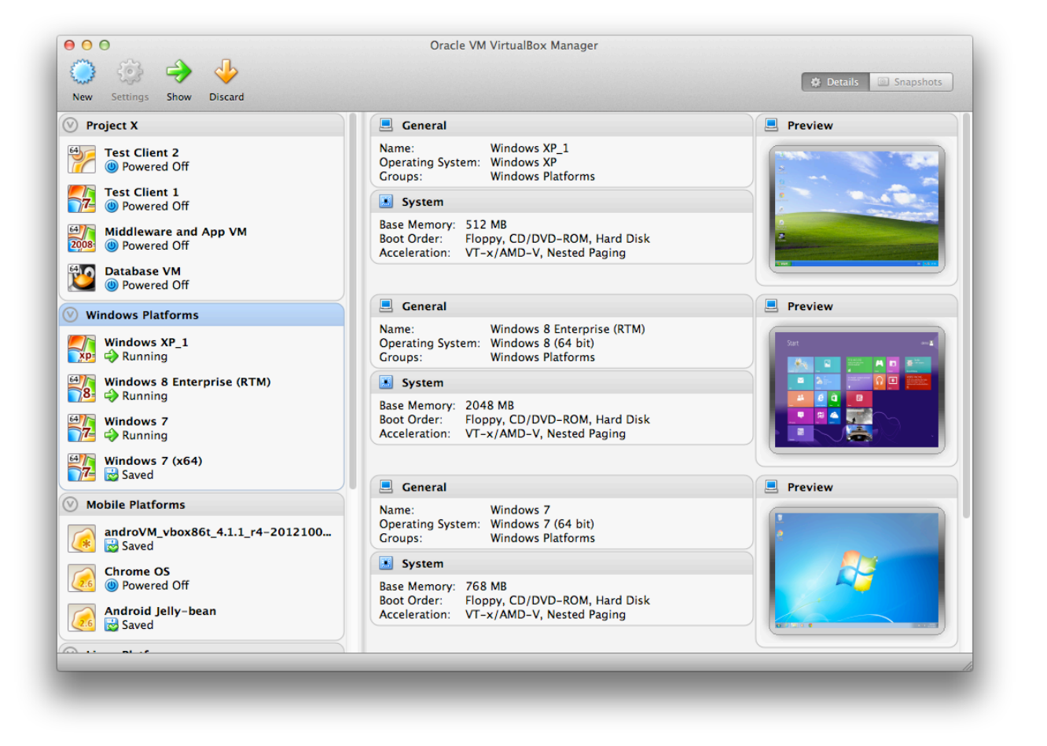Image resolution: width=1047 pixels, height=746 pixels.
Task: Click the Discard toolbar icon
Action: [226, 72]
